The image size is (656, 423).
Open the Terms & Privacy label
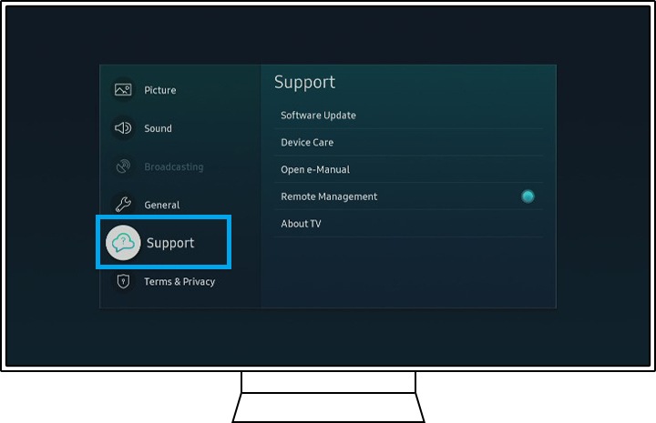[x=179, y=281]
